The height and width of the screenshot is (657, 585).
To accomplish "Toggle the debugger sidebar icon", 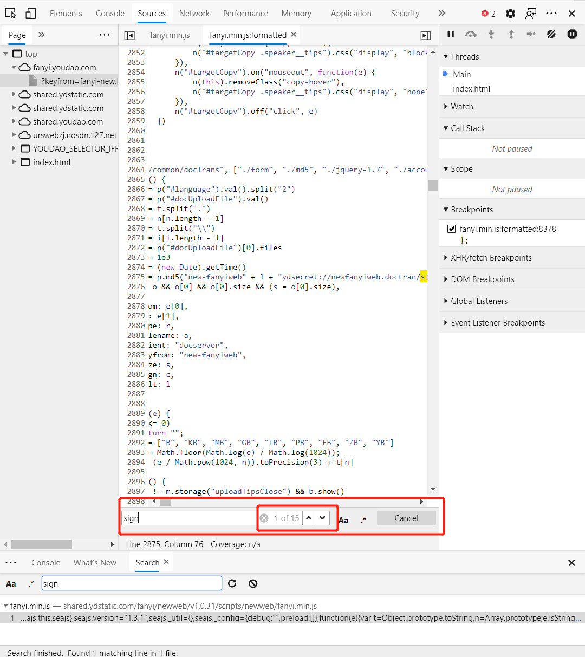I will point(426,35).
